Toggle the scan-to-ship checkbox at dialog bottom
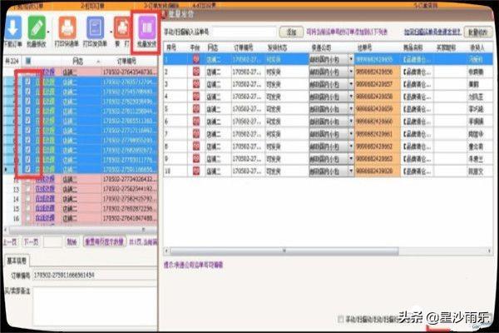The height and width of the screenshot is (333, 499). click(x=340, y=319)
